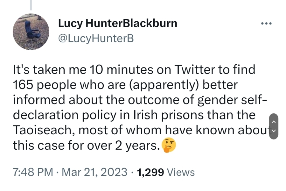Expand options via the ellipsis dropdown

[x=267, y=23]
